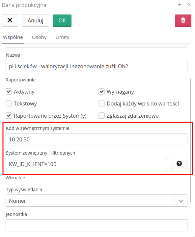This screenshot has width=195, height=237.
Task: Uncheck the Aktywny checkbox
Action: click(x=9, y=92)
